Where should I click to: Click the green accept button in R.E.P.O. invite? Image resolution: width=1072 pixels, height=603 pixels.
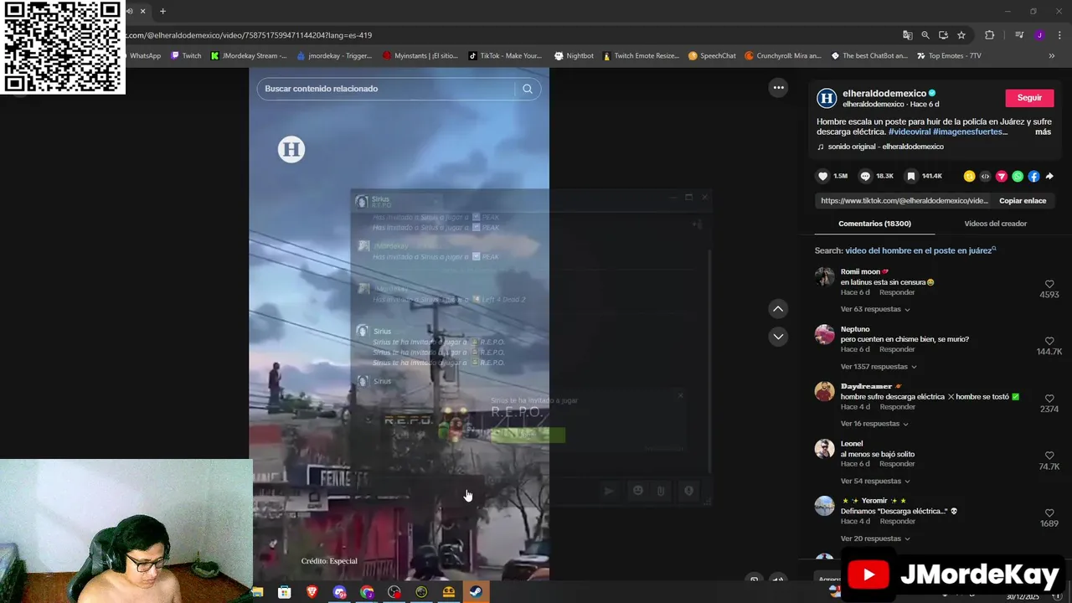pos(528,435)
